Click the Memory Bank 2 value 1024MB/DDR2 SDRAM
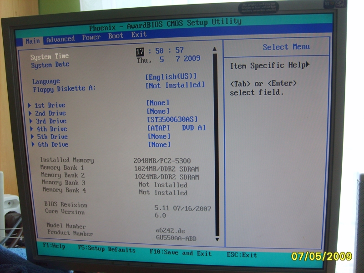The image size is (364, 273). (x=167, y=177)
